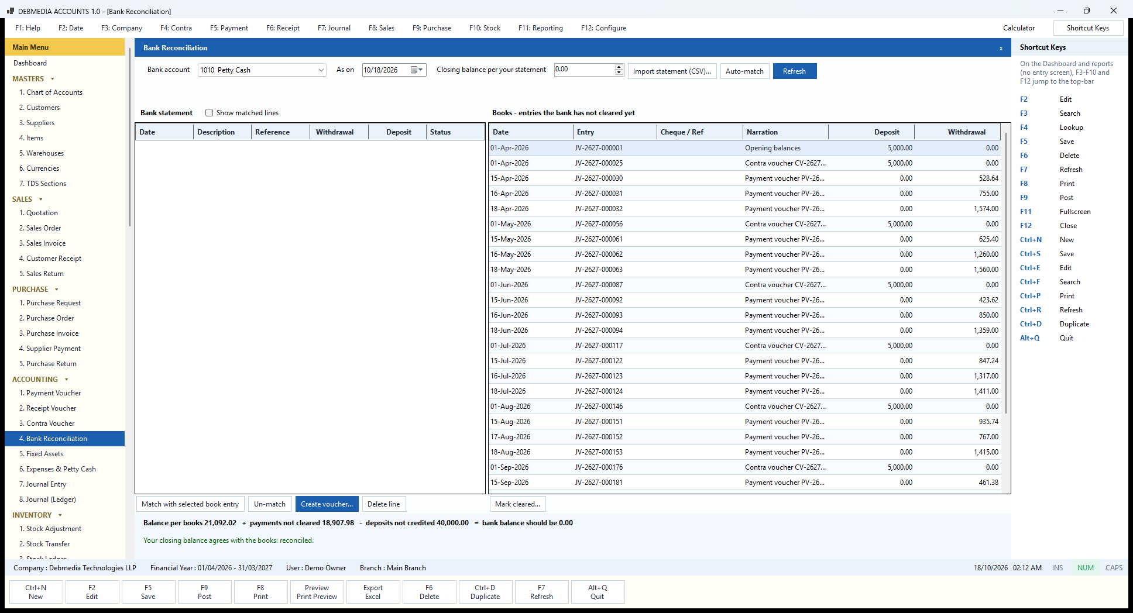
Task: Go to Dashboard
Action: 30,63
